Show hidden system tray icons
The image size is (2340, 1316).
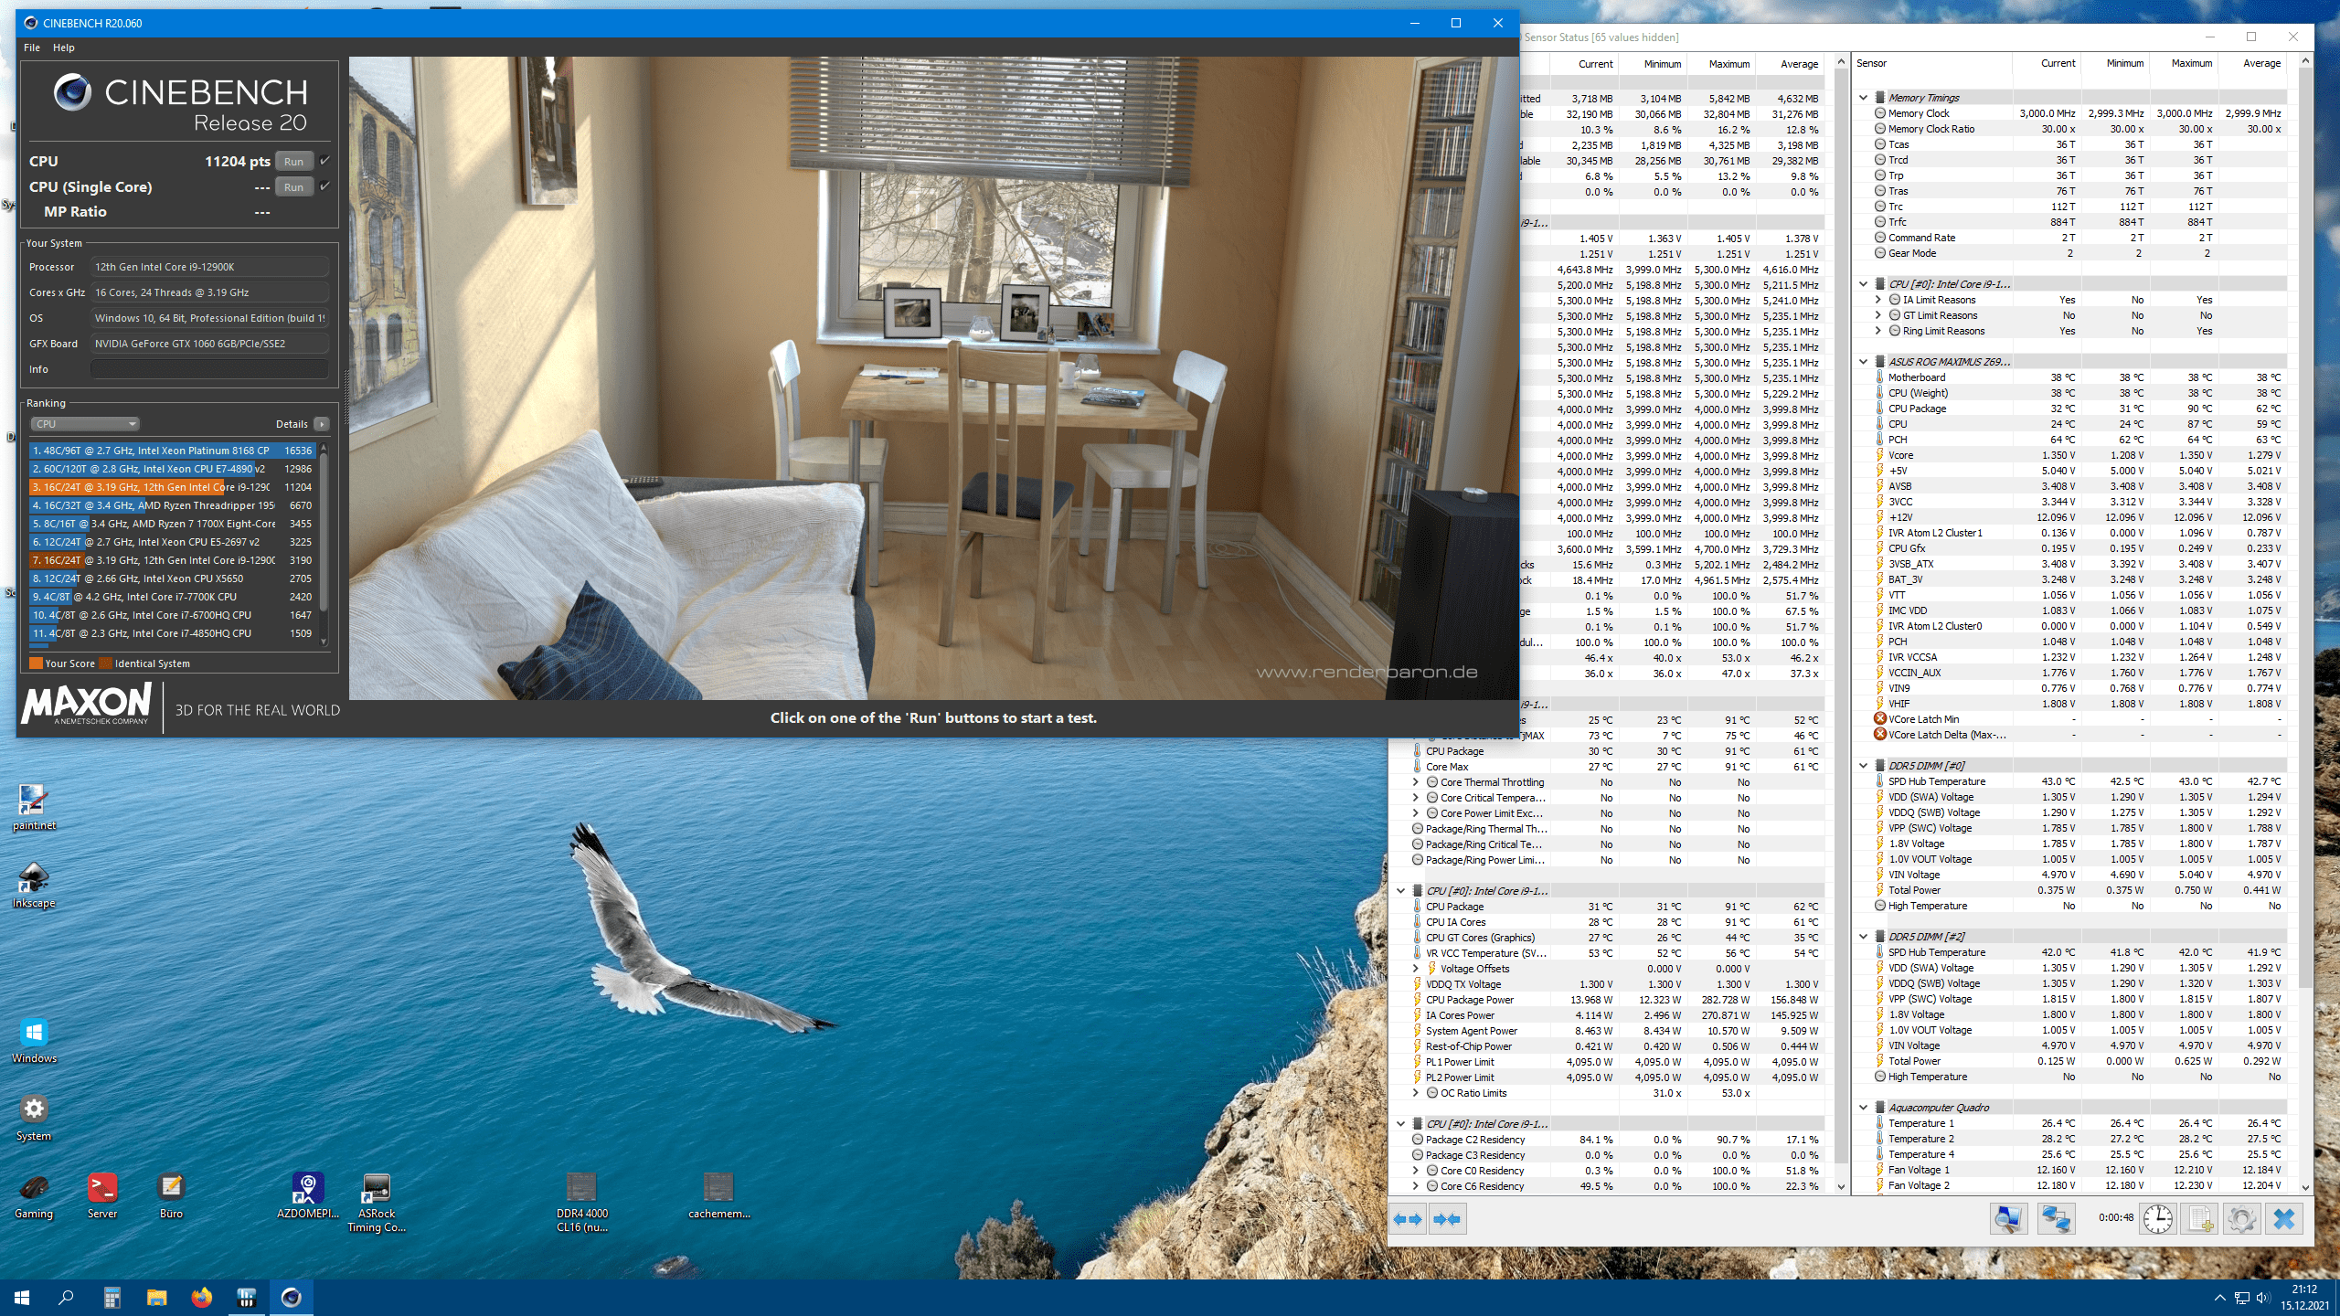(2219, 1298)
